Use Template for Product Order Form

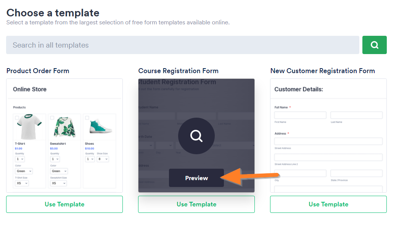(64, 204)
